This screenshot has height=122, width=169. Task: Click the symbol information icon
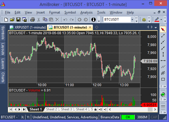(x=93, y=19)
